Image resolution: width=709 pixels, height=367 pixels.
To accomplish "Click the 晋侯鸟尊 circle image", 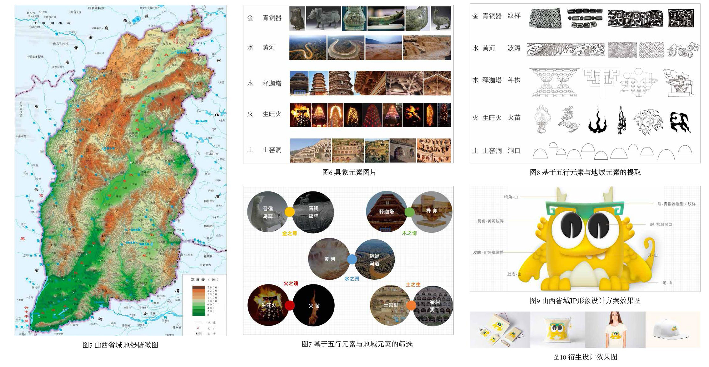I will pyautogui.click(x=268, y=212).
